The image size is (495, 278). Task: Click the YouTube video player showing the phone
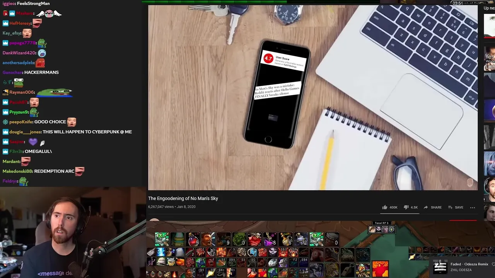click(x=312, y=97)
